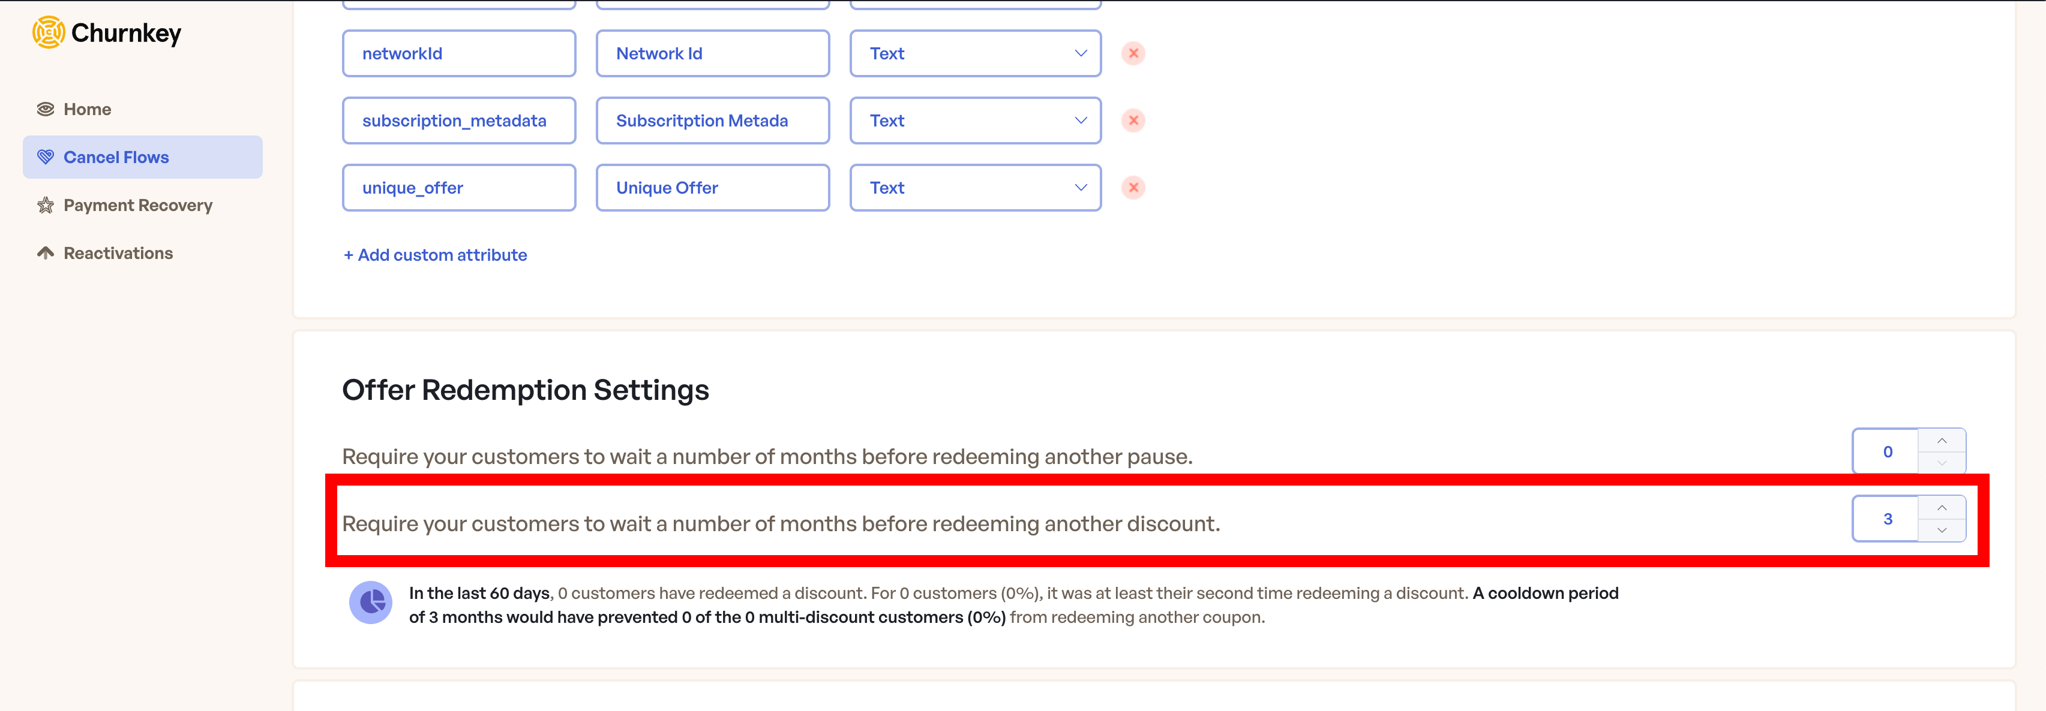Click the pie chart insight icon

371,603
